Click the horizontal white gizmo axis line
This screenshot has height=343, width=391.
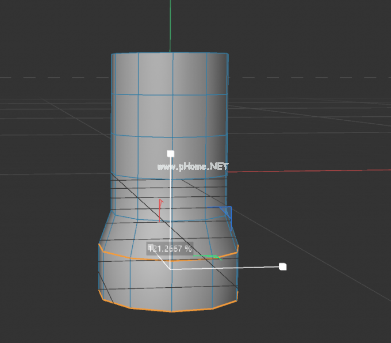point(230,268)
